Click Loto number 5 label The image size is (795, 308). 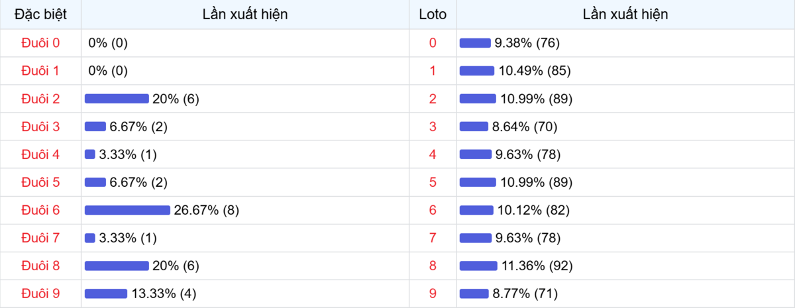[x=433, y=182]
